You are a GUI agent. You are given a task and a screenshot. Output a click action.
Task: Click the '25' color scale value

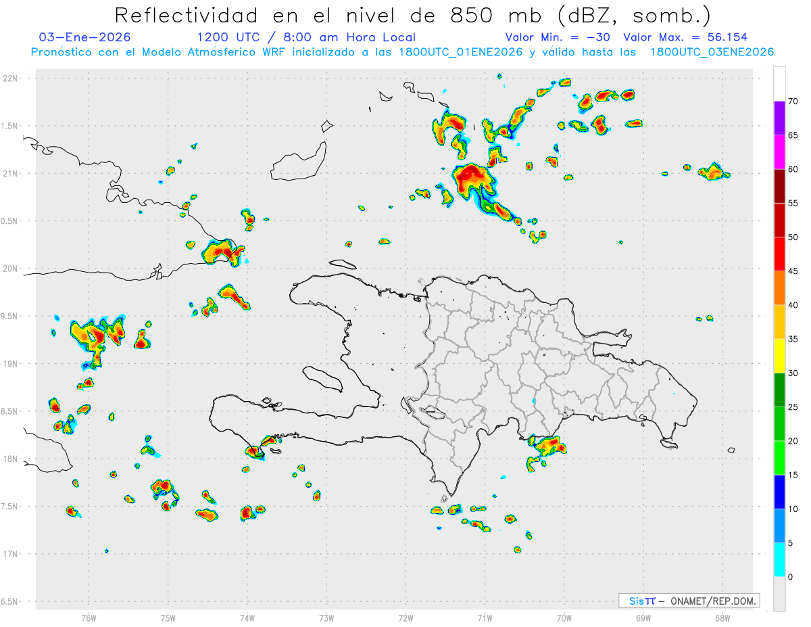pyautogui.click(x=794, y=407)
